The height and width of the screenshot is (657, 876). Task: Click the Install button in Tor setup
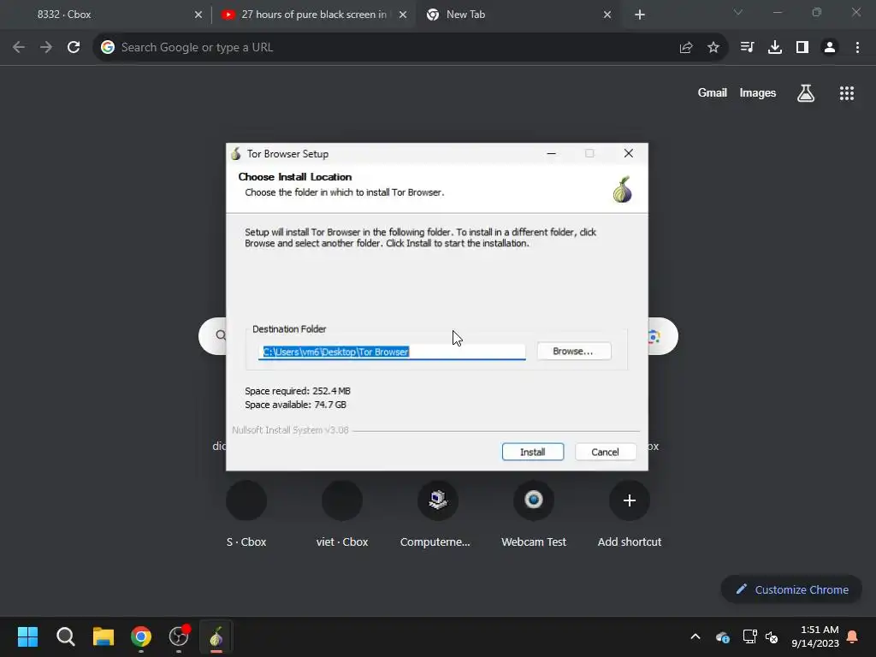click(532, 452)
